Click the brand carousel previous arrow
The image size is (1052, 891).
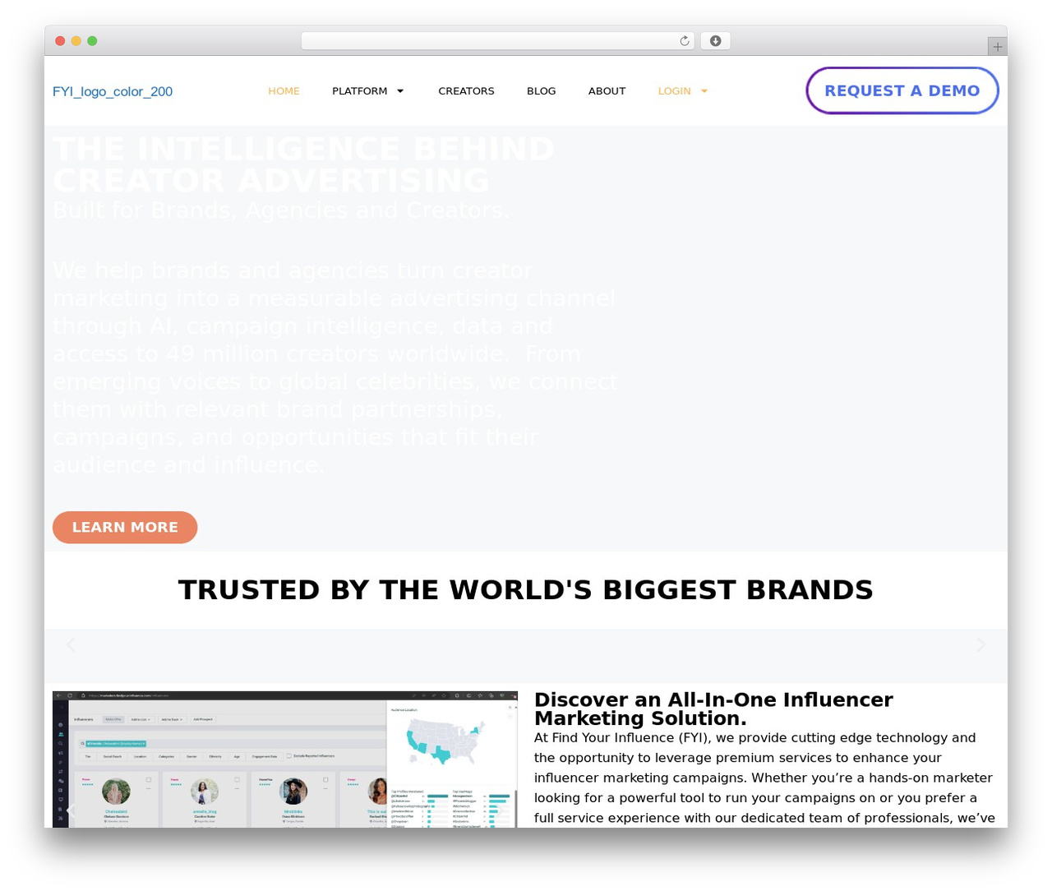coord(71,645)
